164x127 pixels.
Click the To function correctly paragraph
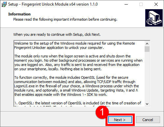click(x=77, y=86)
